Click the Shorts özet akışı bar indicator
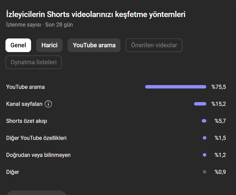 tap(204, 121)
